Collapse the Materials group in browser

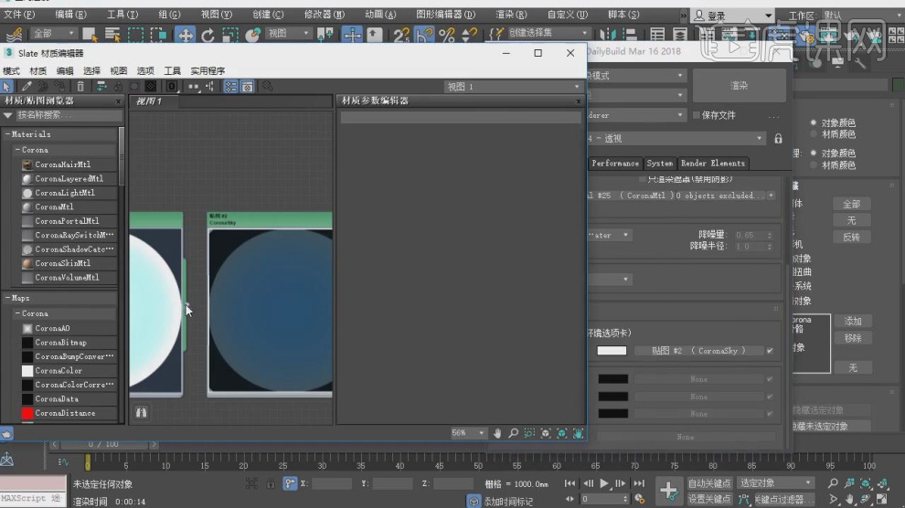point(8,134)
